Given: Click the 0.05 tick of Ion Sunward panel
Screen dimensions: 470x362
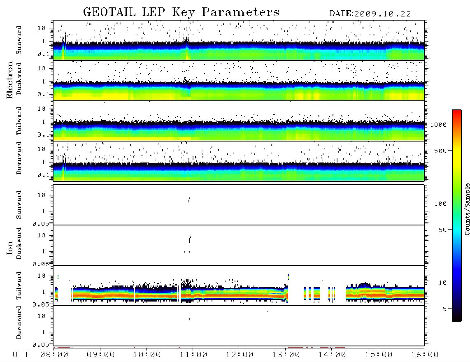Looking at the screenshot, I should pyautogui.click(x=40, y=223).
